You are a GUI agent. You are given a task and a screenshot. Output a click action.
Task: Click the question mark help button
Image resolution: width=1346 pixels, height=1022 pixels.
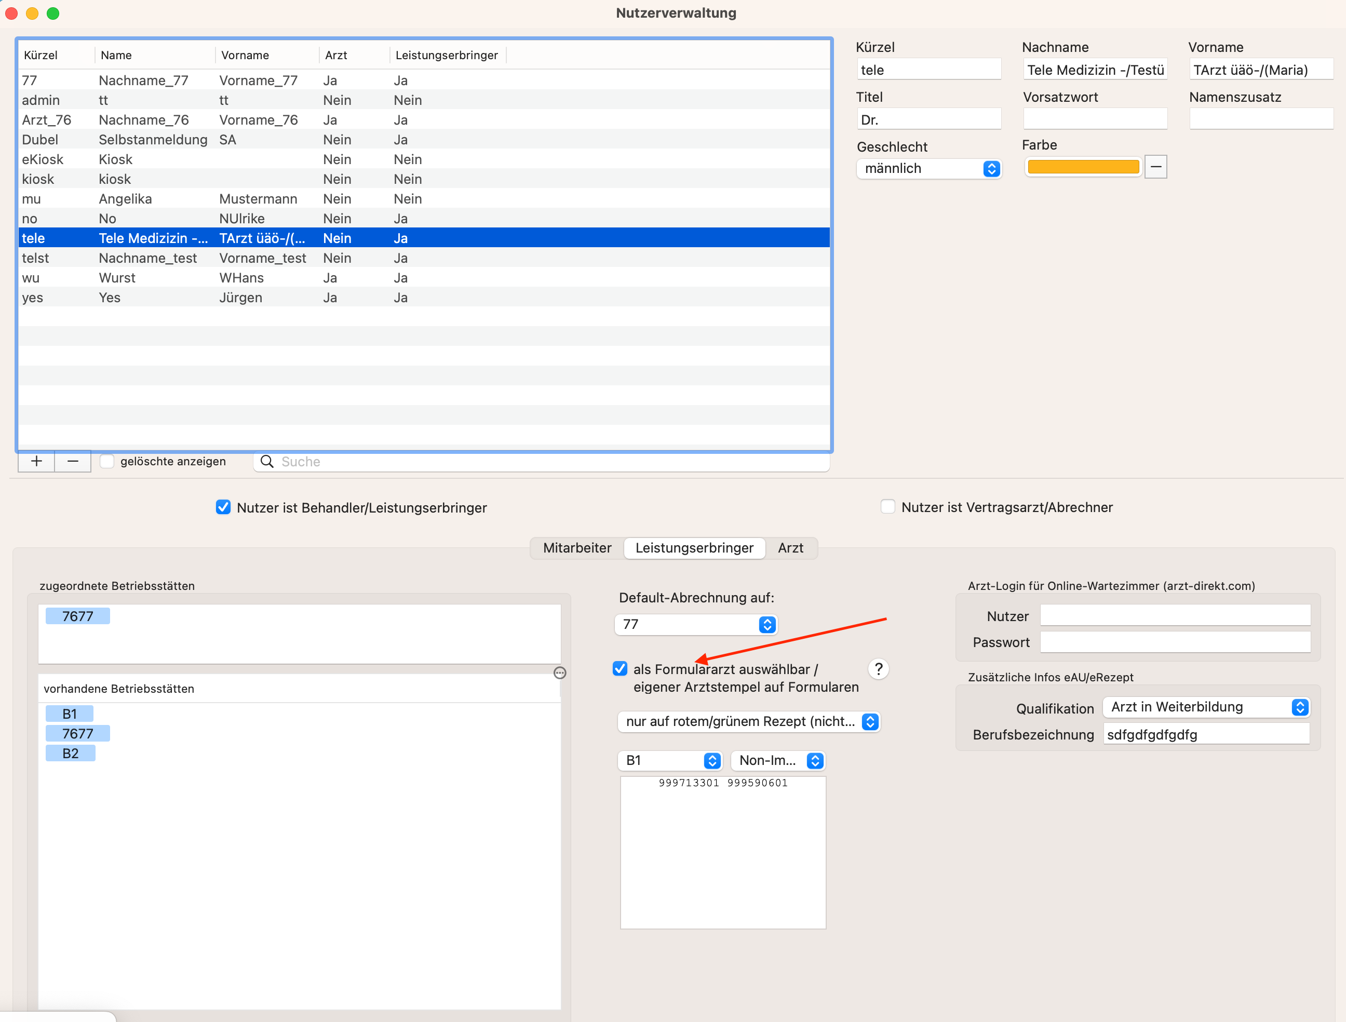point(878,669)
